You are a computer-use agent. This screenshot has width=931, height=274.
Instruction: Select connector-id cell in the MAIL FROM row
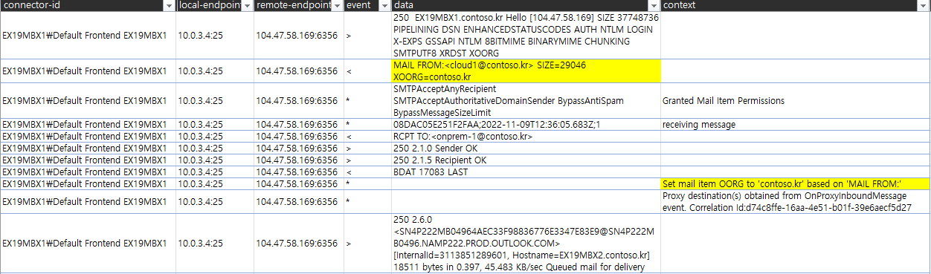tap(88, 71)
